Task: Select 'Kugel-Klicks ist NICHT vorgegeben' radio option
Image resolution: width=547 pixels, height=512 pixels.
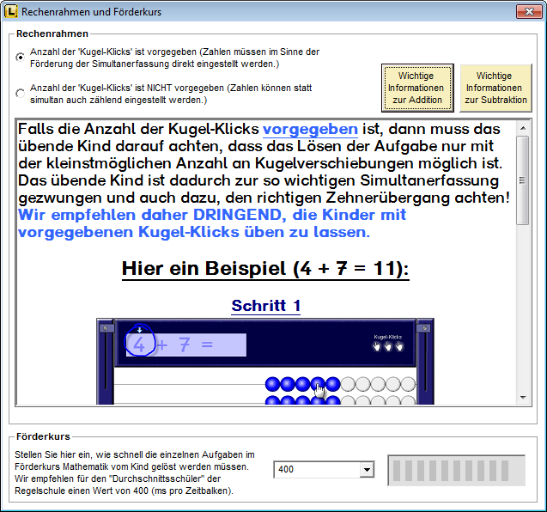Action: click(x=21, y=94)
